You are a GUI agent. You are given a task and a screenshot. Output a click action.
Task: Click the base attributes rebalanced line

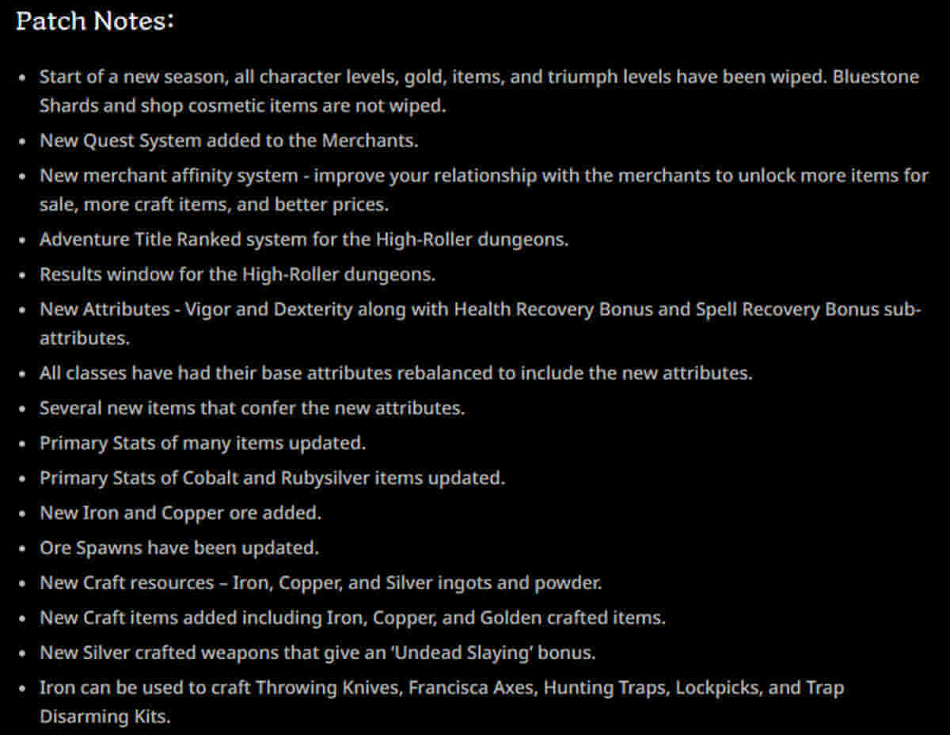point(396,372)
